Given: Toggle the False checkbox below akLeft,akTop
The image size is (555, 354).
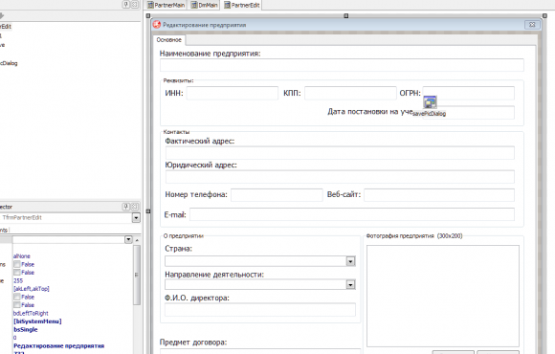Looking at the screenshot, I should 17,297.
